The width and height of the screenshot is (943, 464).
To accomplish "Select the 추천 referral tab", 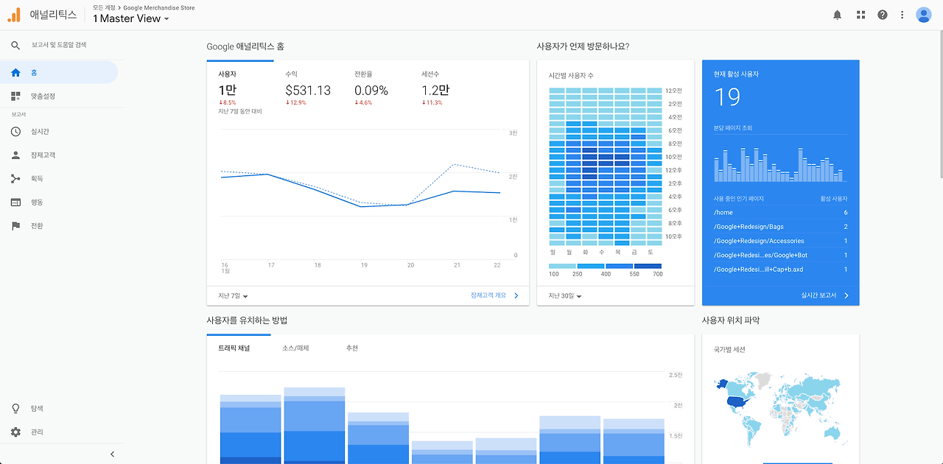I will coord(352,348).
